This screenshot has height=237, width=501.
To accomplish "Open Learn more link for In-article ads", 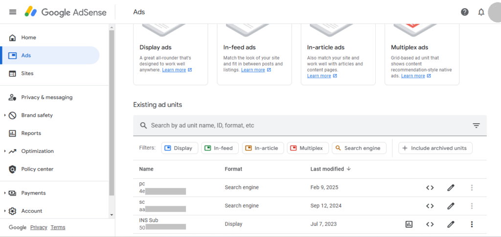I will point(319,76).
